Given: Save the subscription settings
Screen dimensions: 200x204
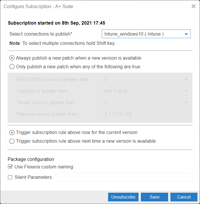Looking at the screenshot, I should coord(154,197).
